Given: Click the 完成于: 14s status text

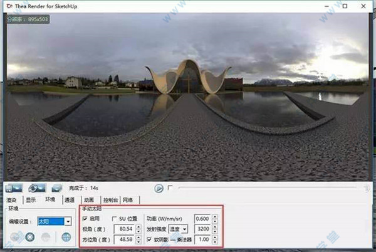Looking at the screenshot, I should [x=84, y=188].
